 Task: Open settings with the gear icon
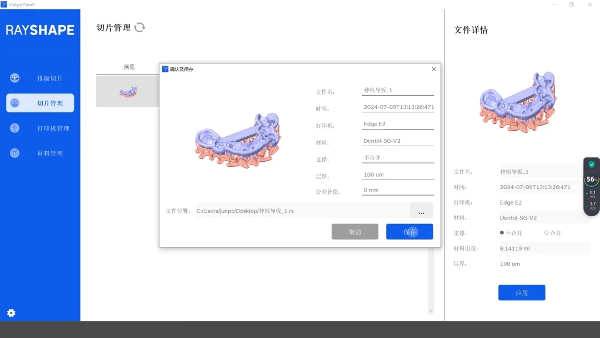coord(11,313)
